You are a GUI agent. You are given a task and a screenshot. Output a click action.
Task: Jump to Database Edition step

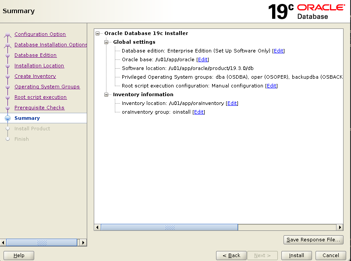coord(35,55)
